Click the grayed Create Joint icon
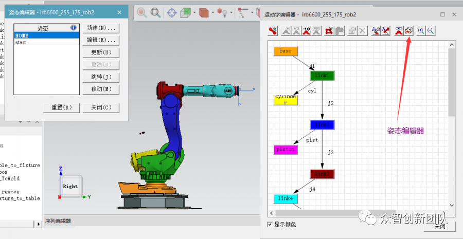The height and width of the screenshot is (239, 463). 286,31
